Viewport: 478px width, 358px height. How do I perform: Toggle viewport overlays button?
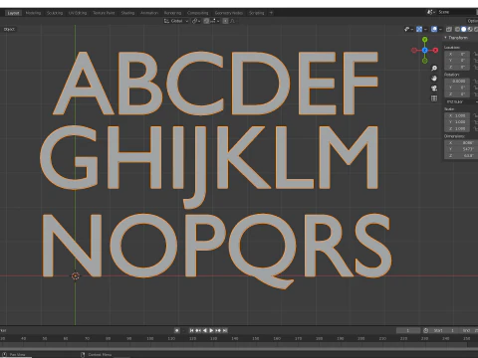tap(434, 30)
